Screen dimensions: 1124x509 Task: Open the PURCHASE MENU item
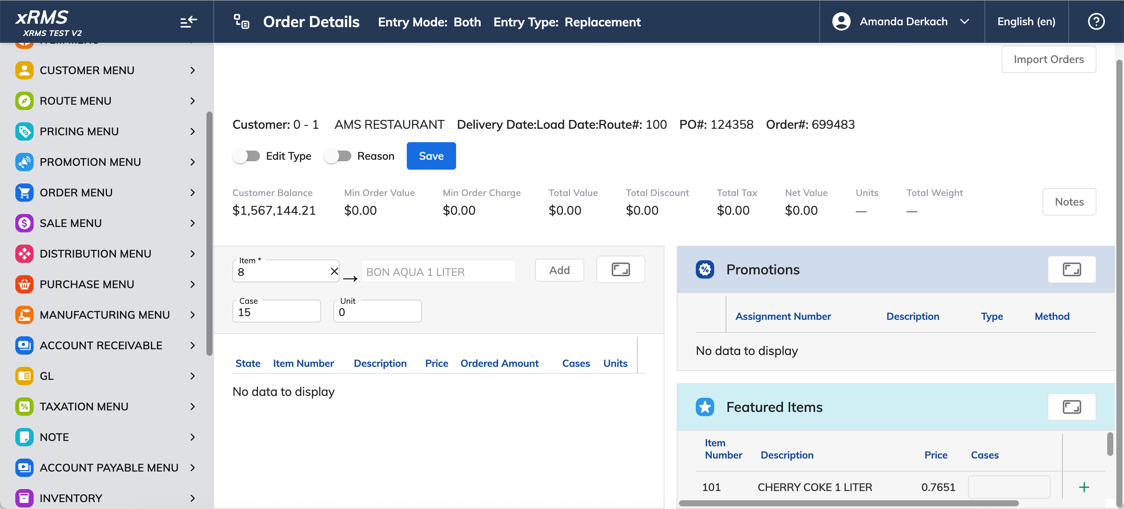[x=106, y=284]
